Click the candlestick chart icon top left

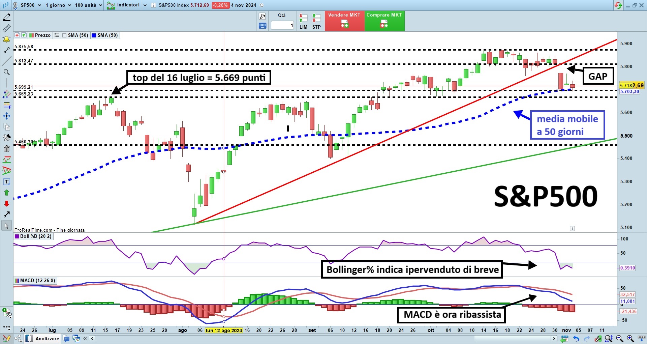[x=5, y=5]
